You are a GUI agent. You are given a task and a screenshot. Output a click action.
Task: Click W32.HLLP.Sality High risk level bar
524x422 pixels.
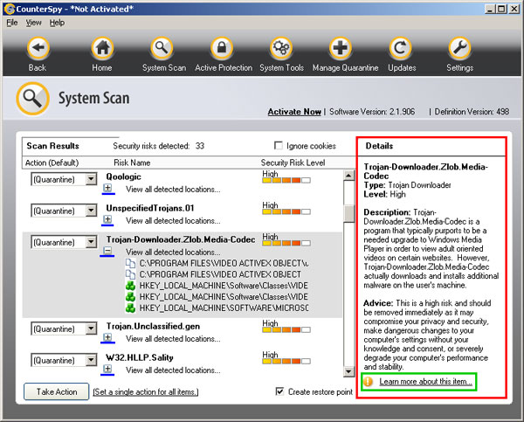pos(286,361)
